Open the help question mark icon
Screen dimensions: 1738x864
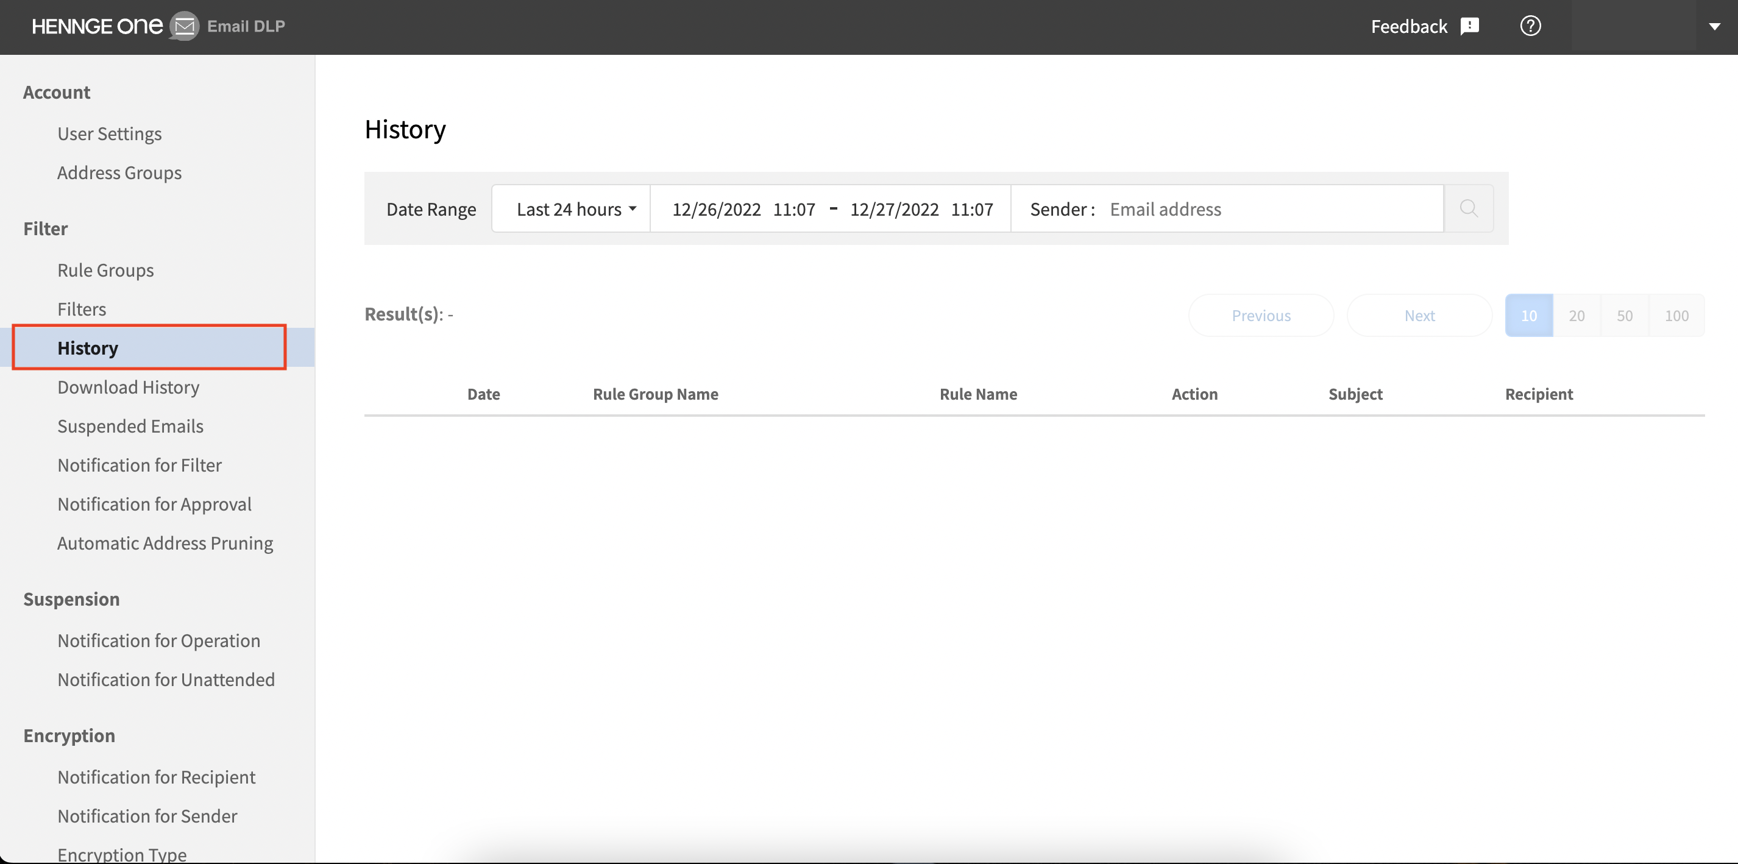[x=1530, y=26]
